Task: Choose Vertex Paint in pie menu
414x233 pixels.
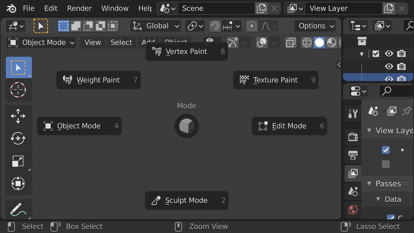Action: click(x=187, y=51)
